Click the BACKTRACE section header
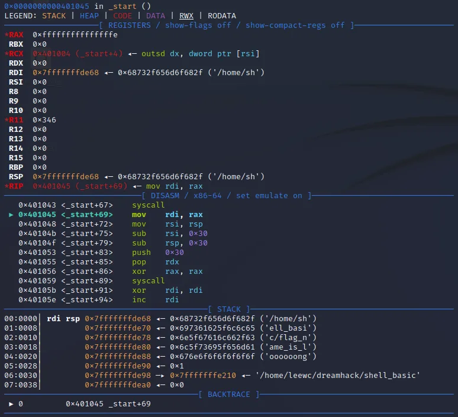Screen dimensions: 458x417 pyautogui.click(x=229, y=394)
